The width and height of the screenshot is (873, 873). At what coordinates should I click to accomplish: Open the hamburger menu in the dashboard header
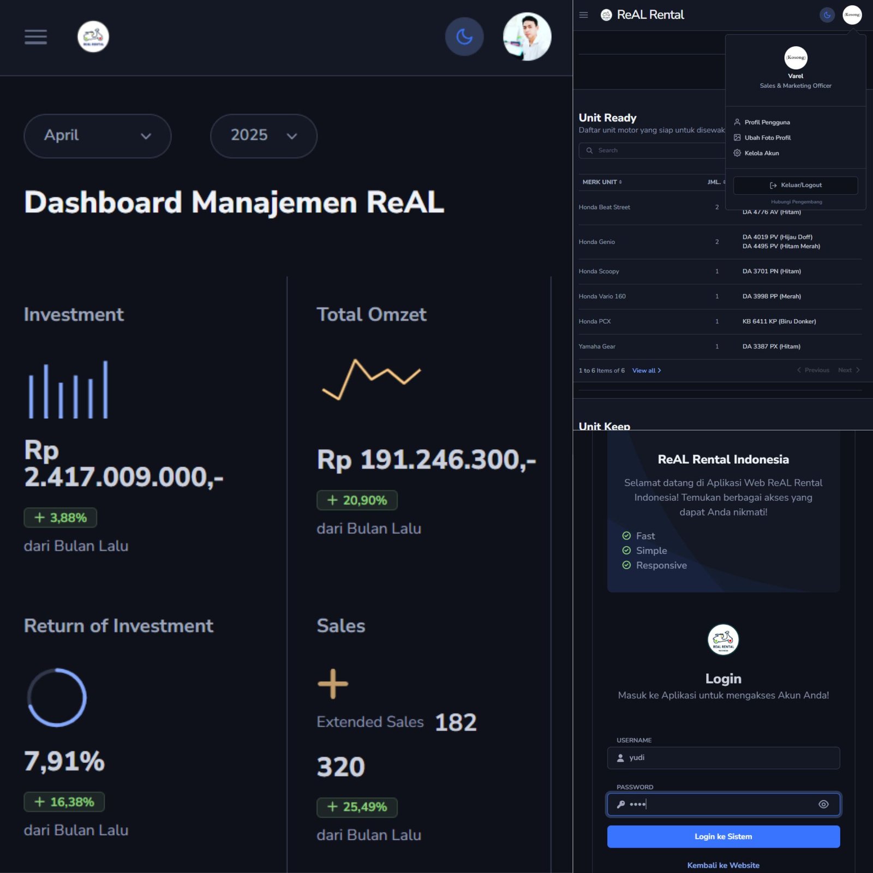click(35, 37)
